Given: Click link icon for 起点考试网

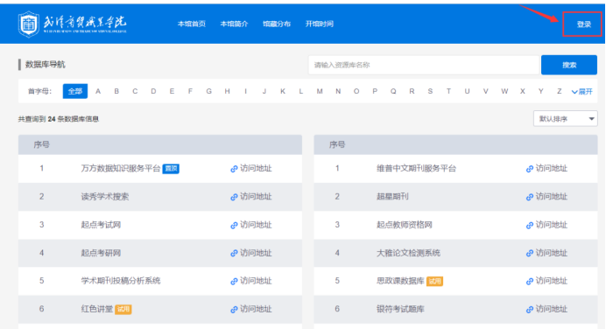Looking at the screenshot, I should [x=234, y=225].
